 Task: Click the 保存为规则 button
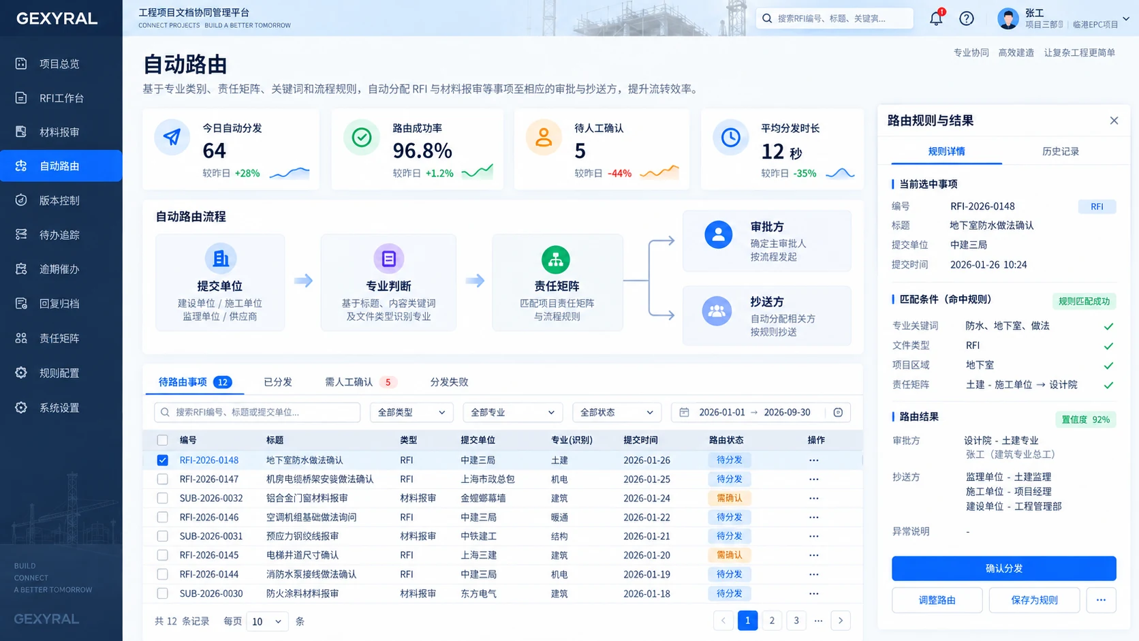1034,600
